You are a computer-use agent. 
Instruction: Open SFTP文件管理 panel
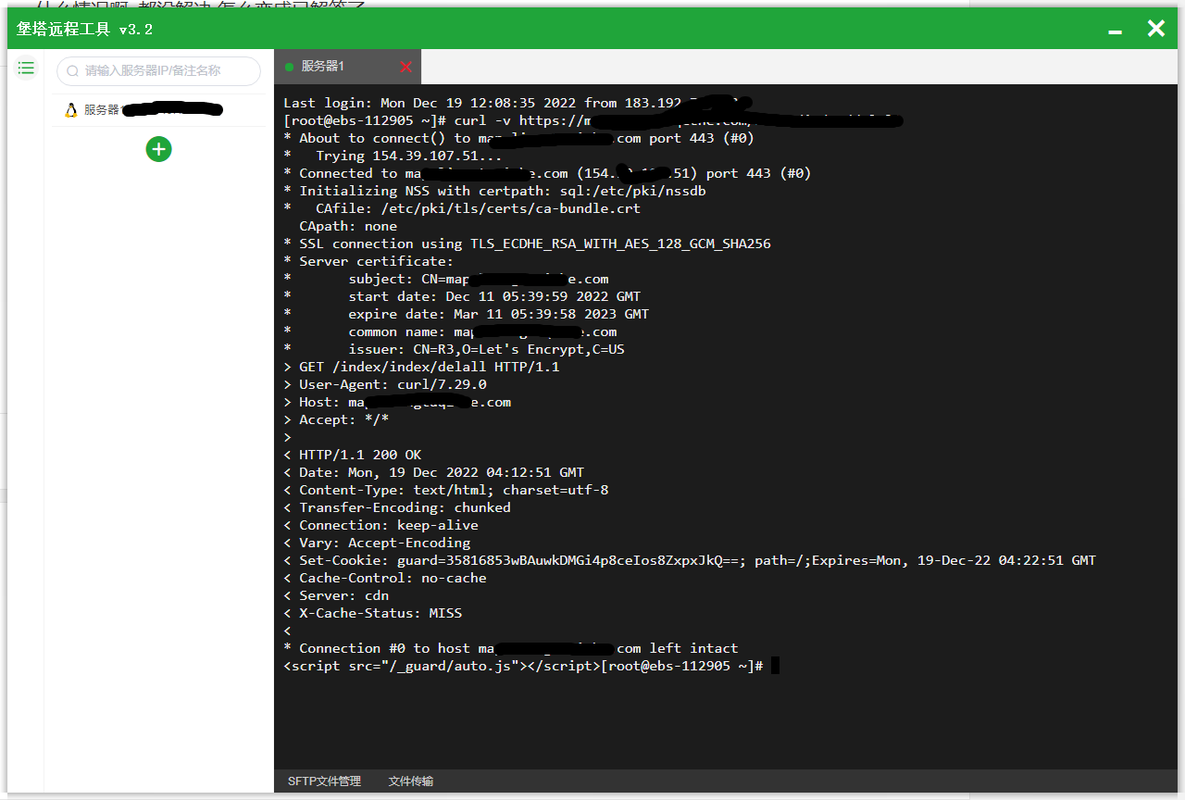pos(324,781)
